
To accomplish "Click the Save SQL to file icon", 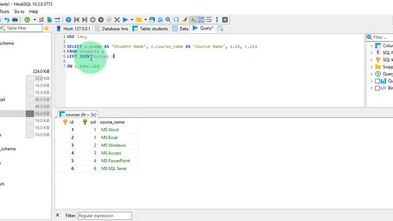I will click(152, 20).
